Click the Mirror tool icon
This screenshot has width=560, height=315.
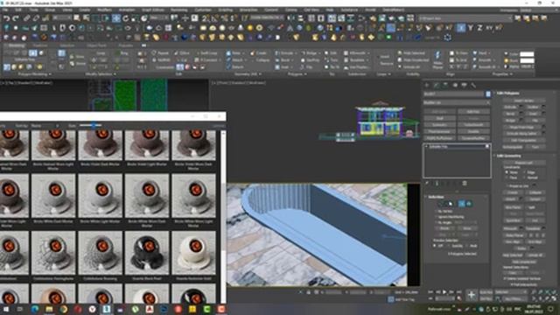click(x=292, y=18)
